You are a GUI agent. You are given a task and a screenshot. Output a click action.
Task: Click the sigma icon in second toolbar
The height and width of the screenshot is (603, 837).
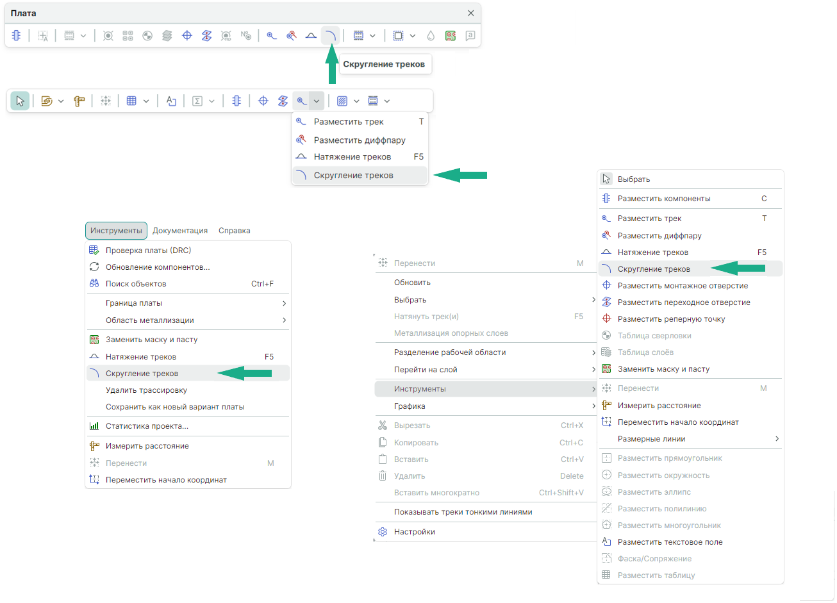pos(197,101)
